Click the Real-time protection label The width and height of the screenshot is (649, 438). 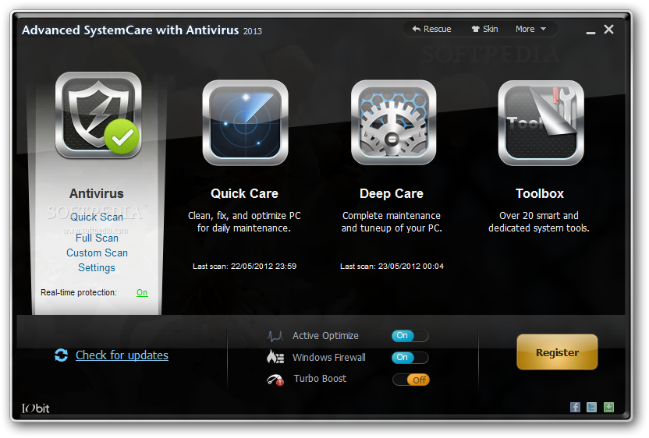pyautogui.click(x=79, y=292)
